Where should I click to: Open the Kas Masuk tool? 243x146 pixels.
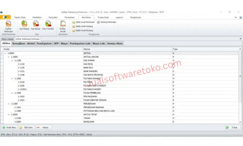24,25
